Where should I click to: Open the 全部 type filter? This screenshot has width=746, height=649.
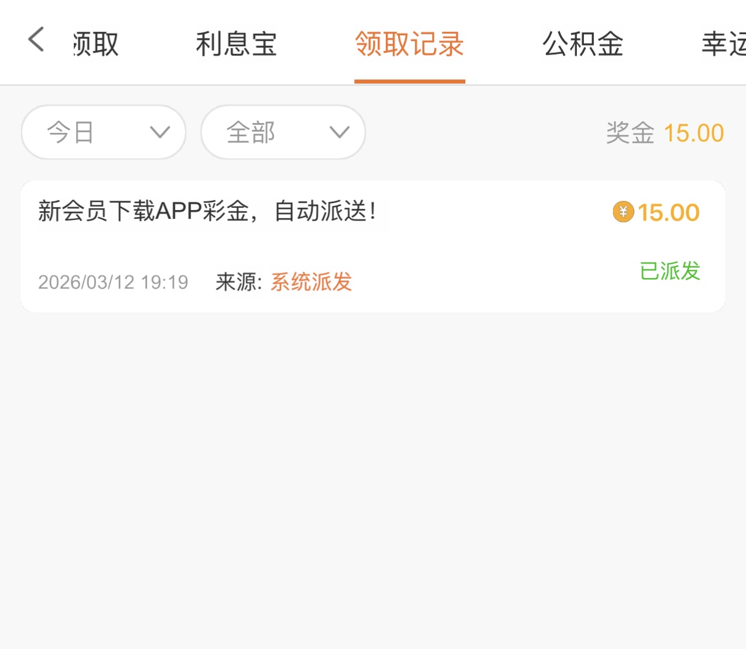(283, 132)
